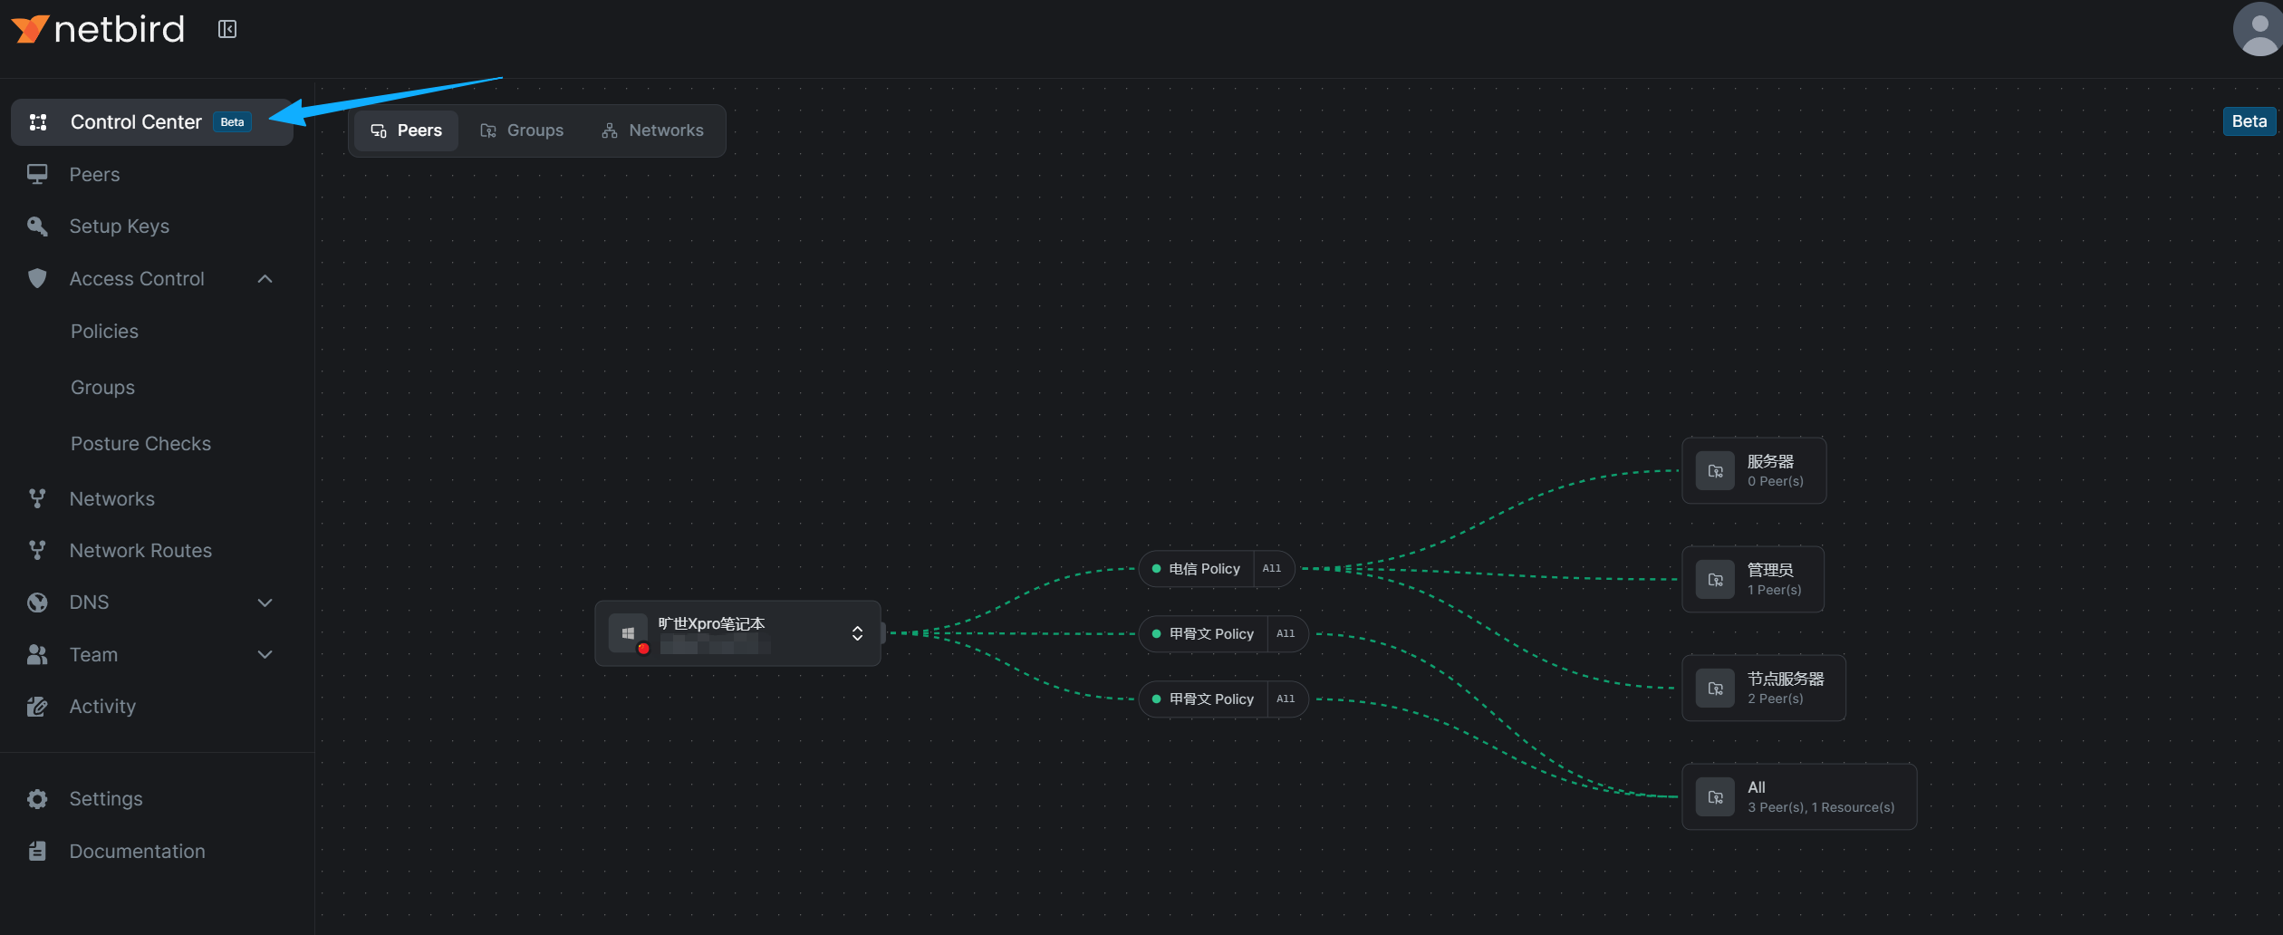Click the folder icon of the 服务器 group
This screenshot has height=935, width=2283.
(x=1715, y=471)
